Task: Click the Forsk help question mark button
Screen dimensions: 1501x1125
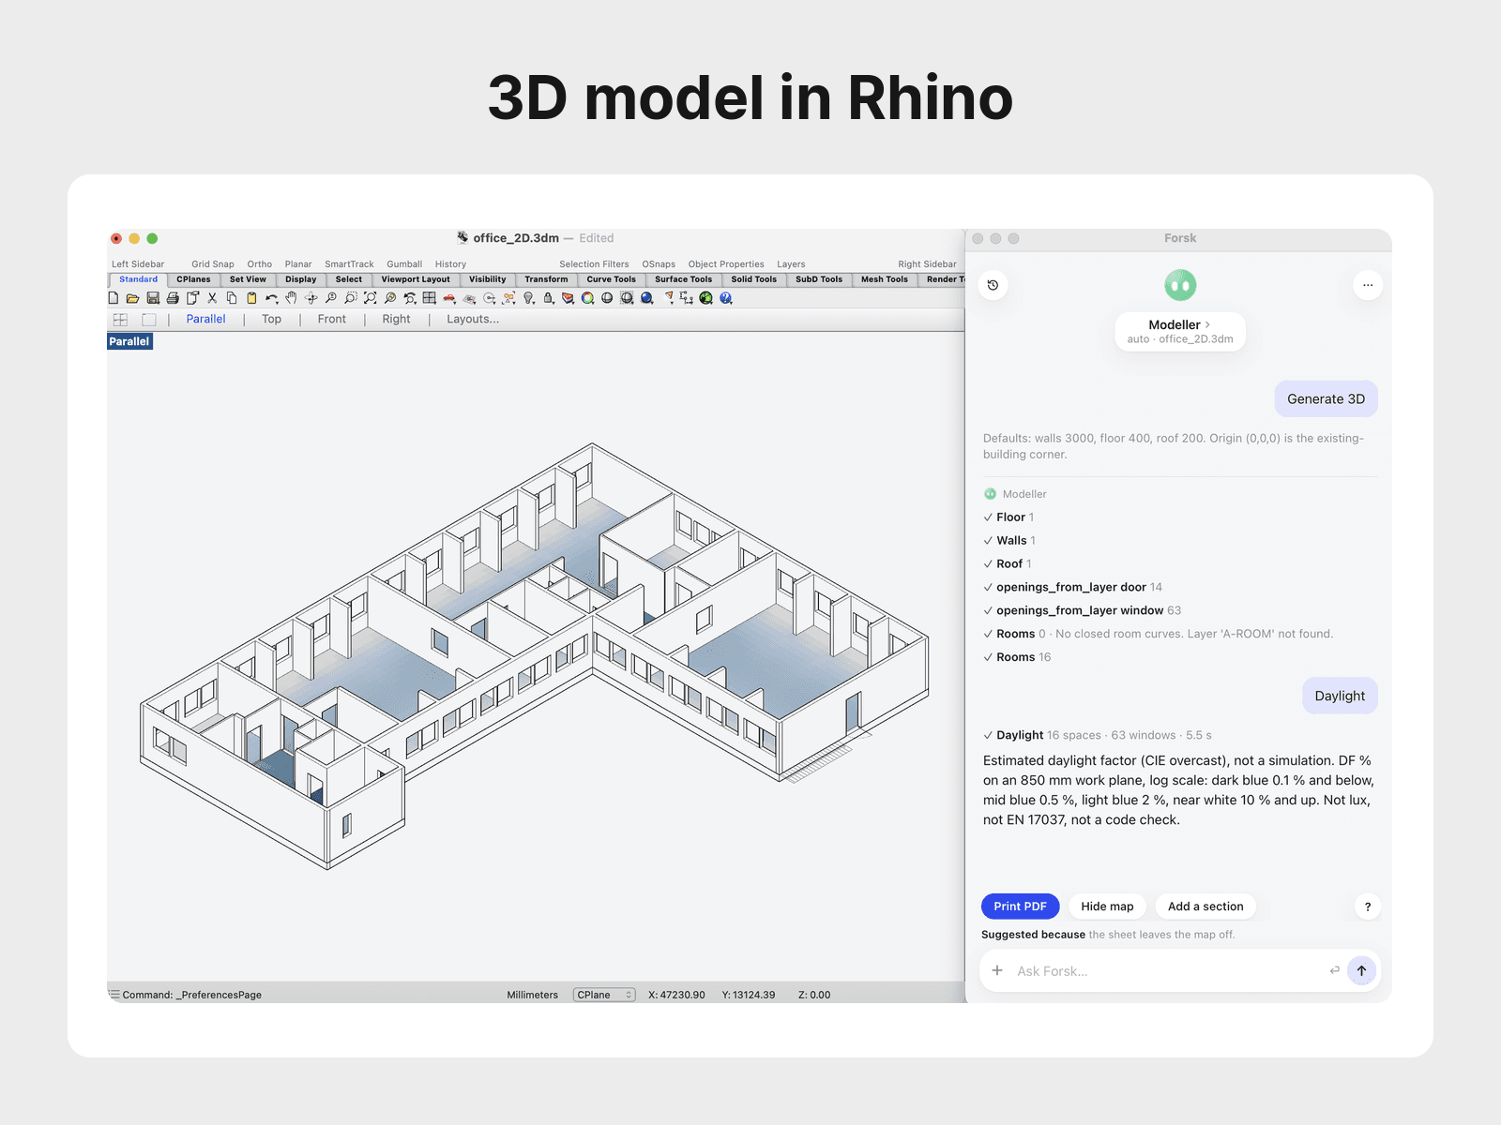Action: pos(1368,907)
